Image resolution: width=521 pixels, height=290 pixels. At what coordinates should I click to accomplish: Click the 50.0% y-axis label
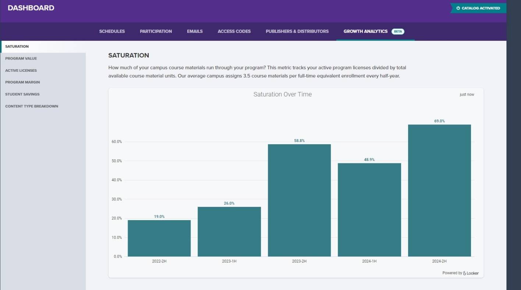pyautogui.click(x=117, y=161)
